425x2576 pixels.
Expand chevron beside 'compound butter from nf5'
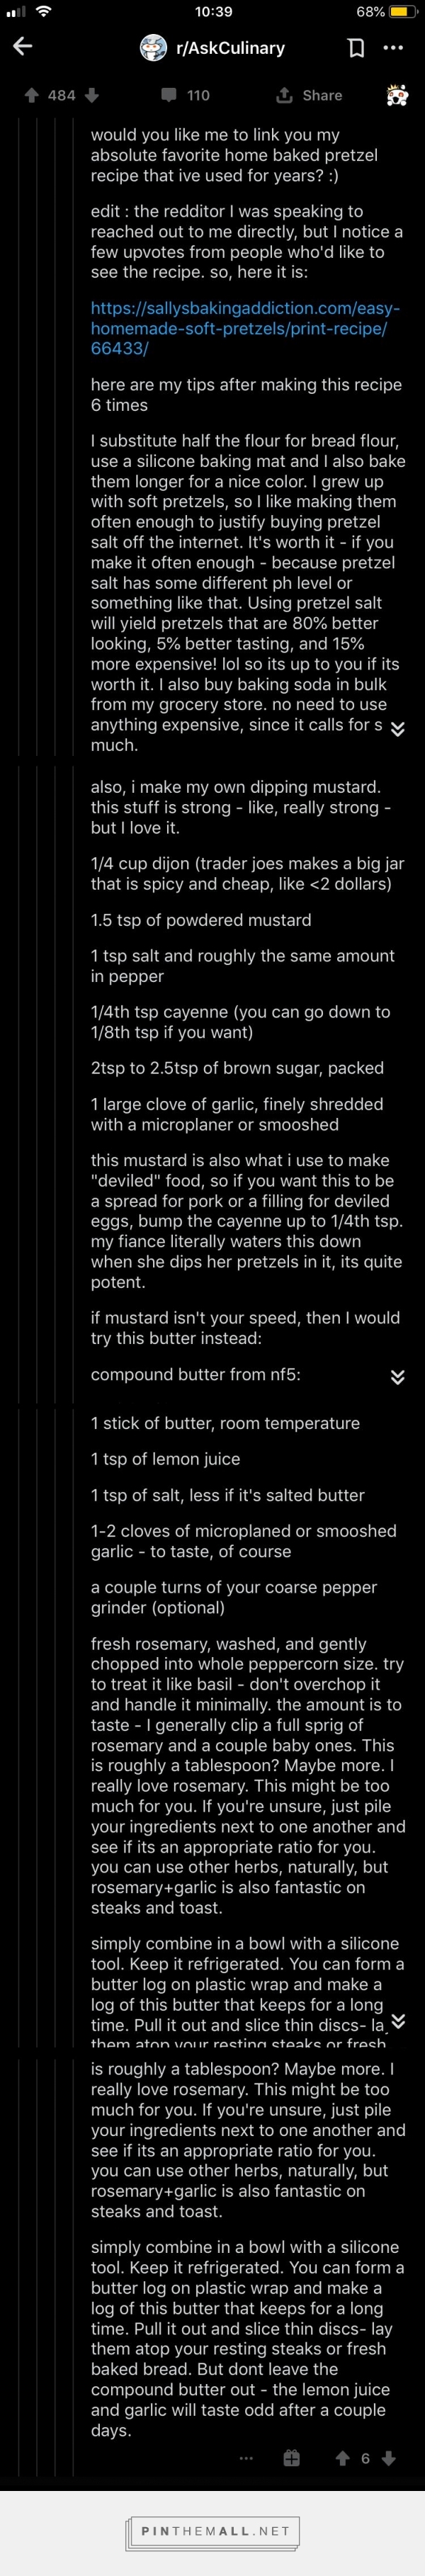click(x=397, y=1377)
